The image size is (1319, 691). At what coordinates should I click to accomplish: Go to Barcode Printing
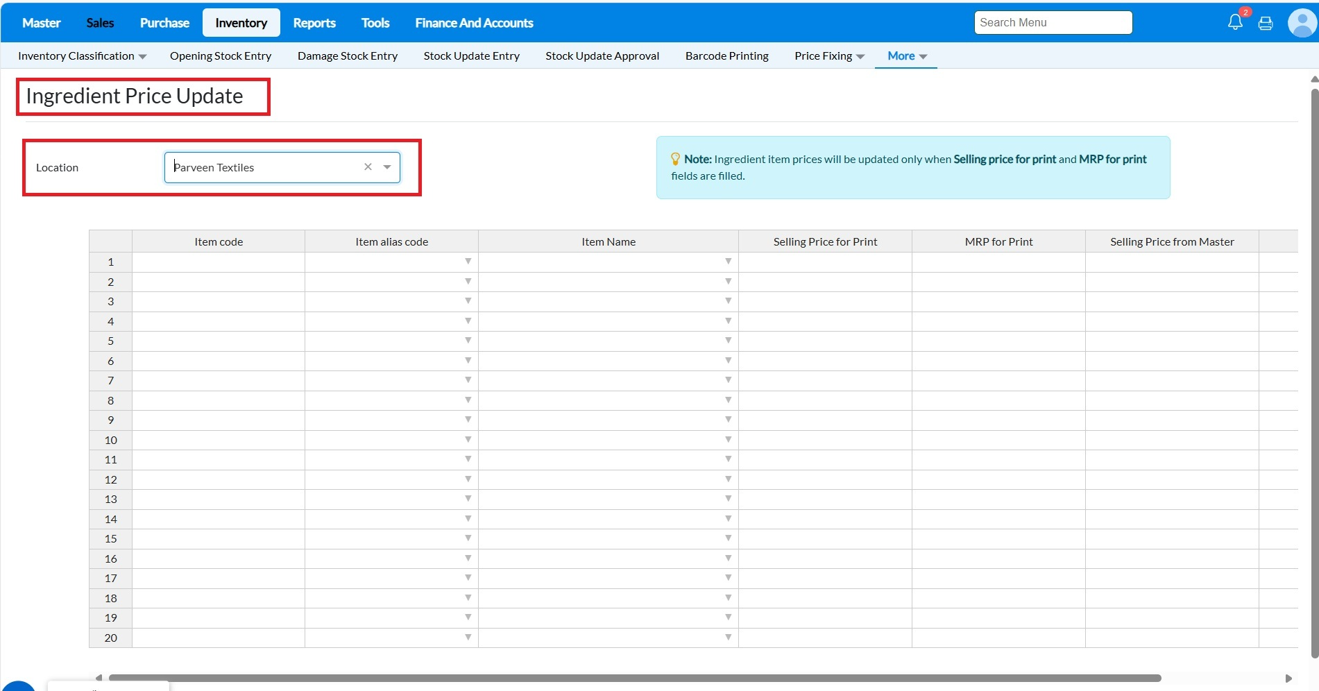point(726,56)
